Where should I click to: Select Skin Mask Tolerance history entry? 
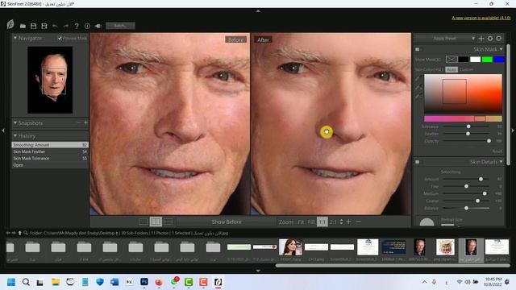point(50,158)
